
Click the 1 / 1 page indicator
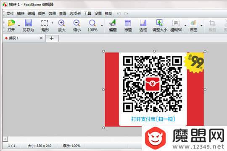tap(12, 146)
